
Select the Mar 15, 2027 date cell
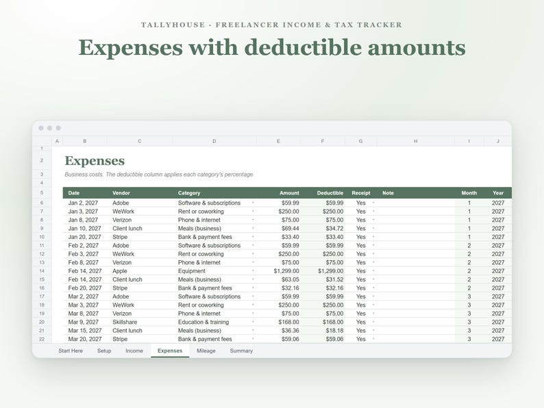[x=85, y=331]
